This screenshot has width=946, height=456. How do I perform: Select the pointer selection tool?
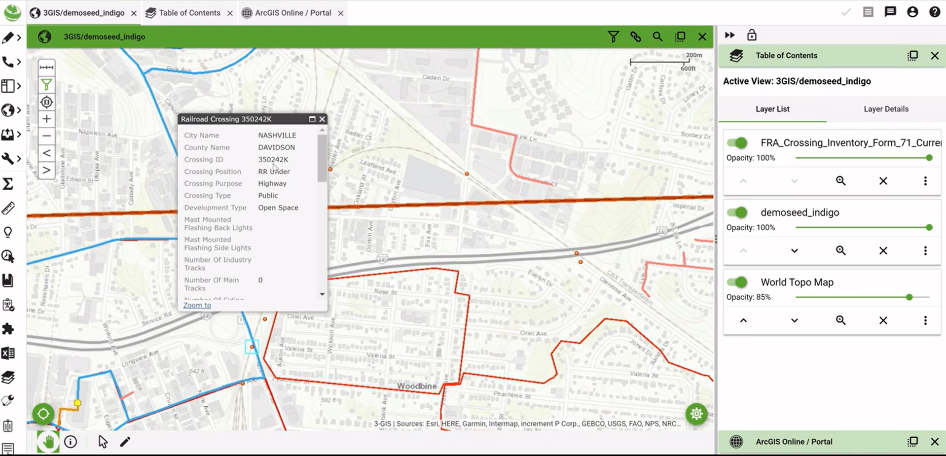pos(103,442)
